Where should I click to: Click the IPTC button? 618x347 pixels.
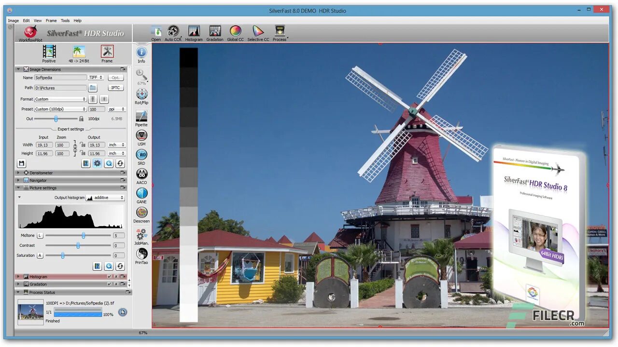tap(116, 88)
